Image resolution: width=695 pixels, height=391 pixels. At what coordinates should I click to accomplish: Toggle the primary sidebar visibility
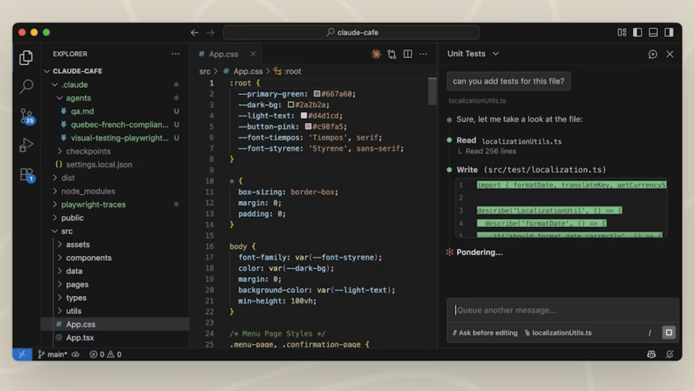pos(637,33)
